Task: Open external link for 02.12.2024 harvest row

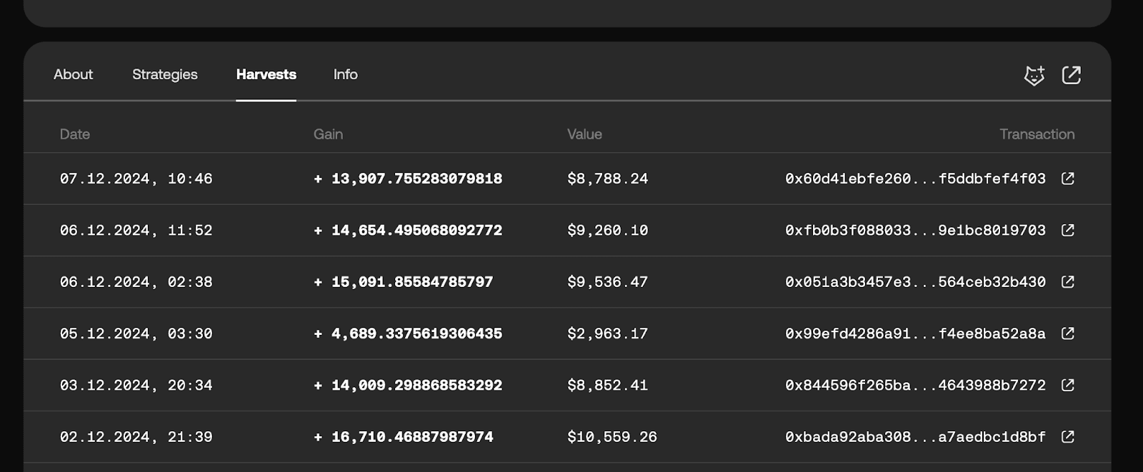Action: pyautogui.click(x=1067, y=437)
